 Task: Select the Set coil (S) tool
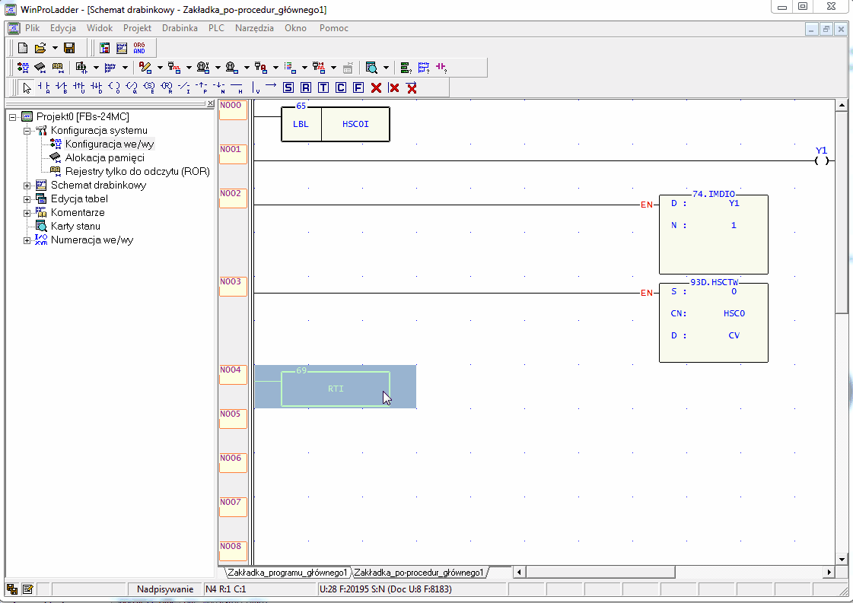(x=148, y=87)
